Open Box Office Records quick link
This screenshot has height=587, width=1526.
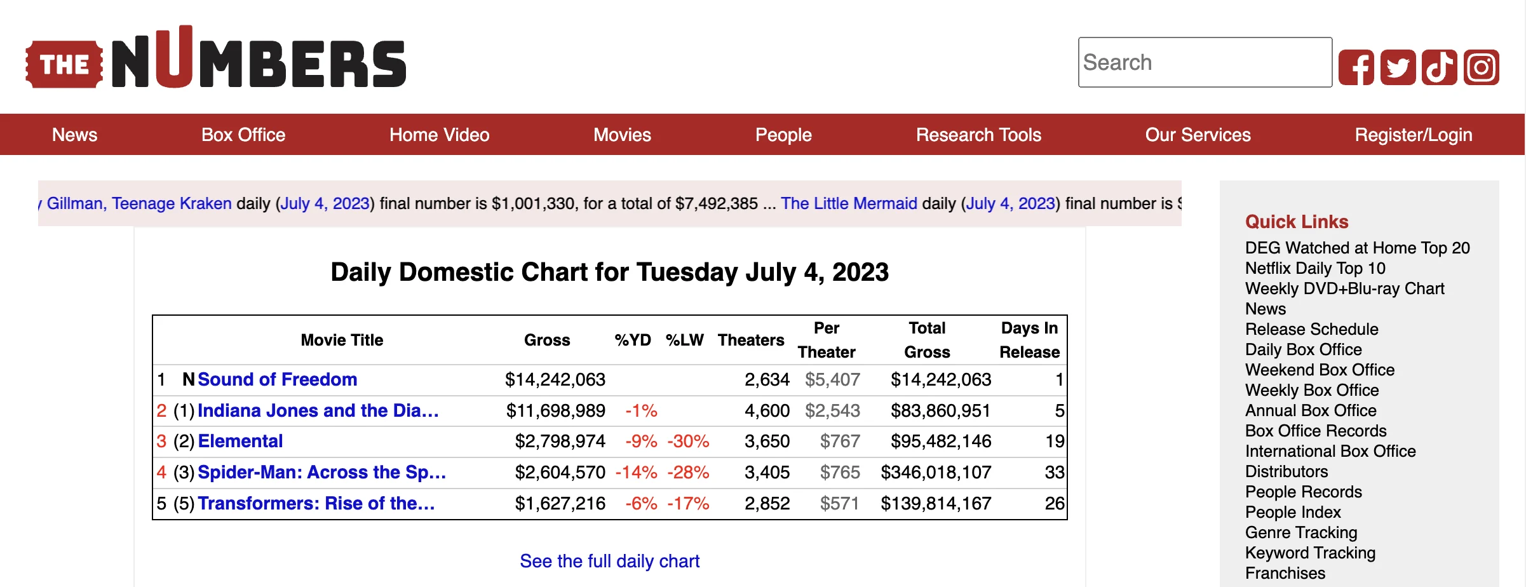pyautogui.click(x=1316, y=431)
